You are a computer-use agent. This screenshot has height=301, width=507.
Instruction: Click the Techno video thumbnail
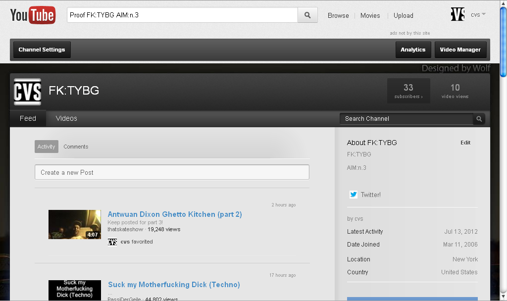coord(75,290)
